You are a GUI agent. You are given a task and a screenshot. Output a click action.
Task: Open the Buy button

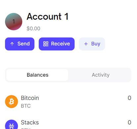pos(92,44)
